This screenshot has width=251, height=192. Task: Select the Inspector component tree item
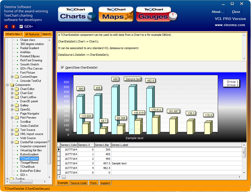click(33, 146)
